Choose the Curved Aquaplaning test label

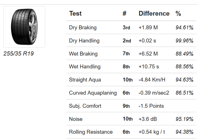(93, 93)
